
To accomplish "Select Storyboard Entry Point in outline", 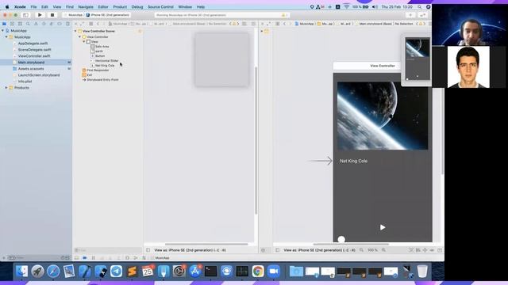I will [102, 79].
